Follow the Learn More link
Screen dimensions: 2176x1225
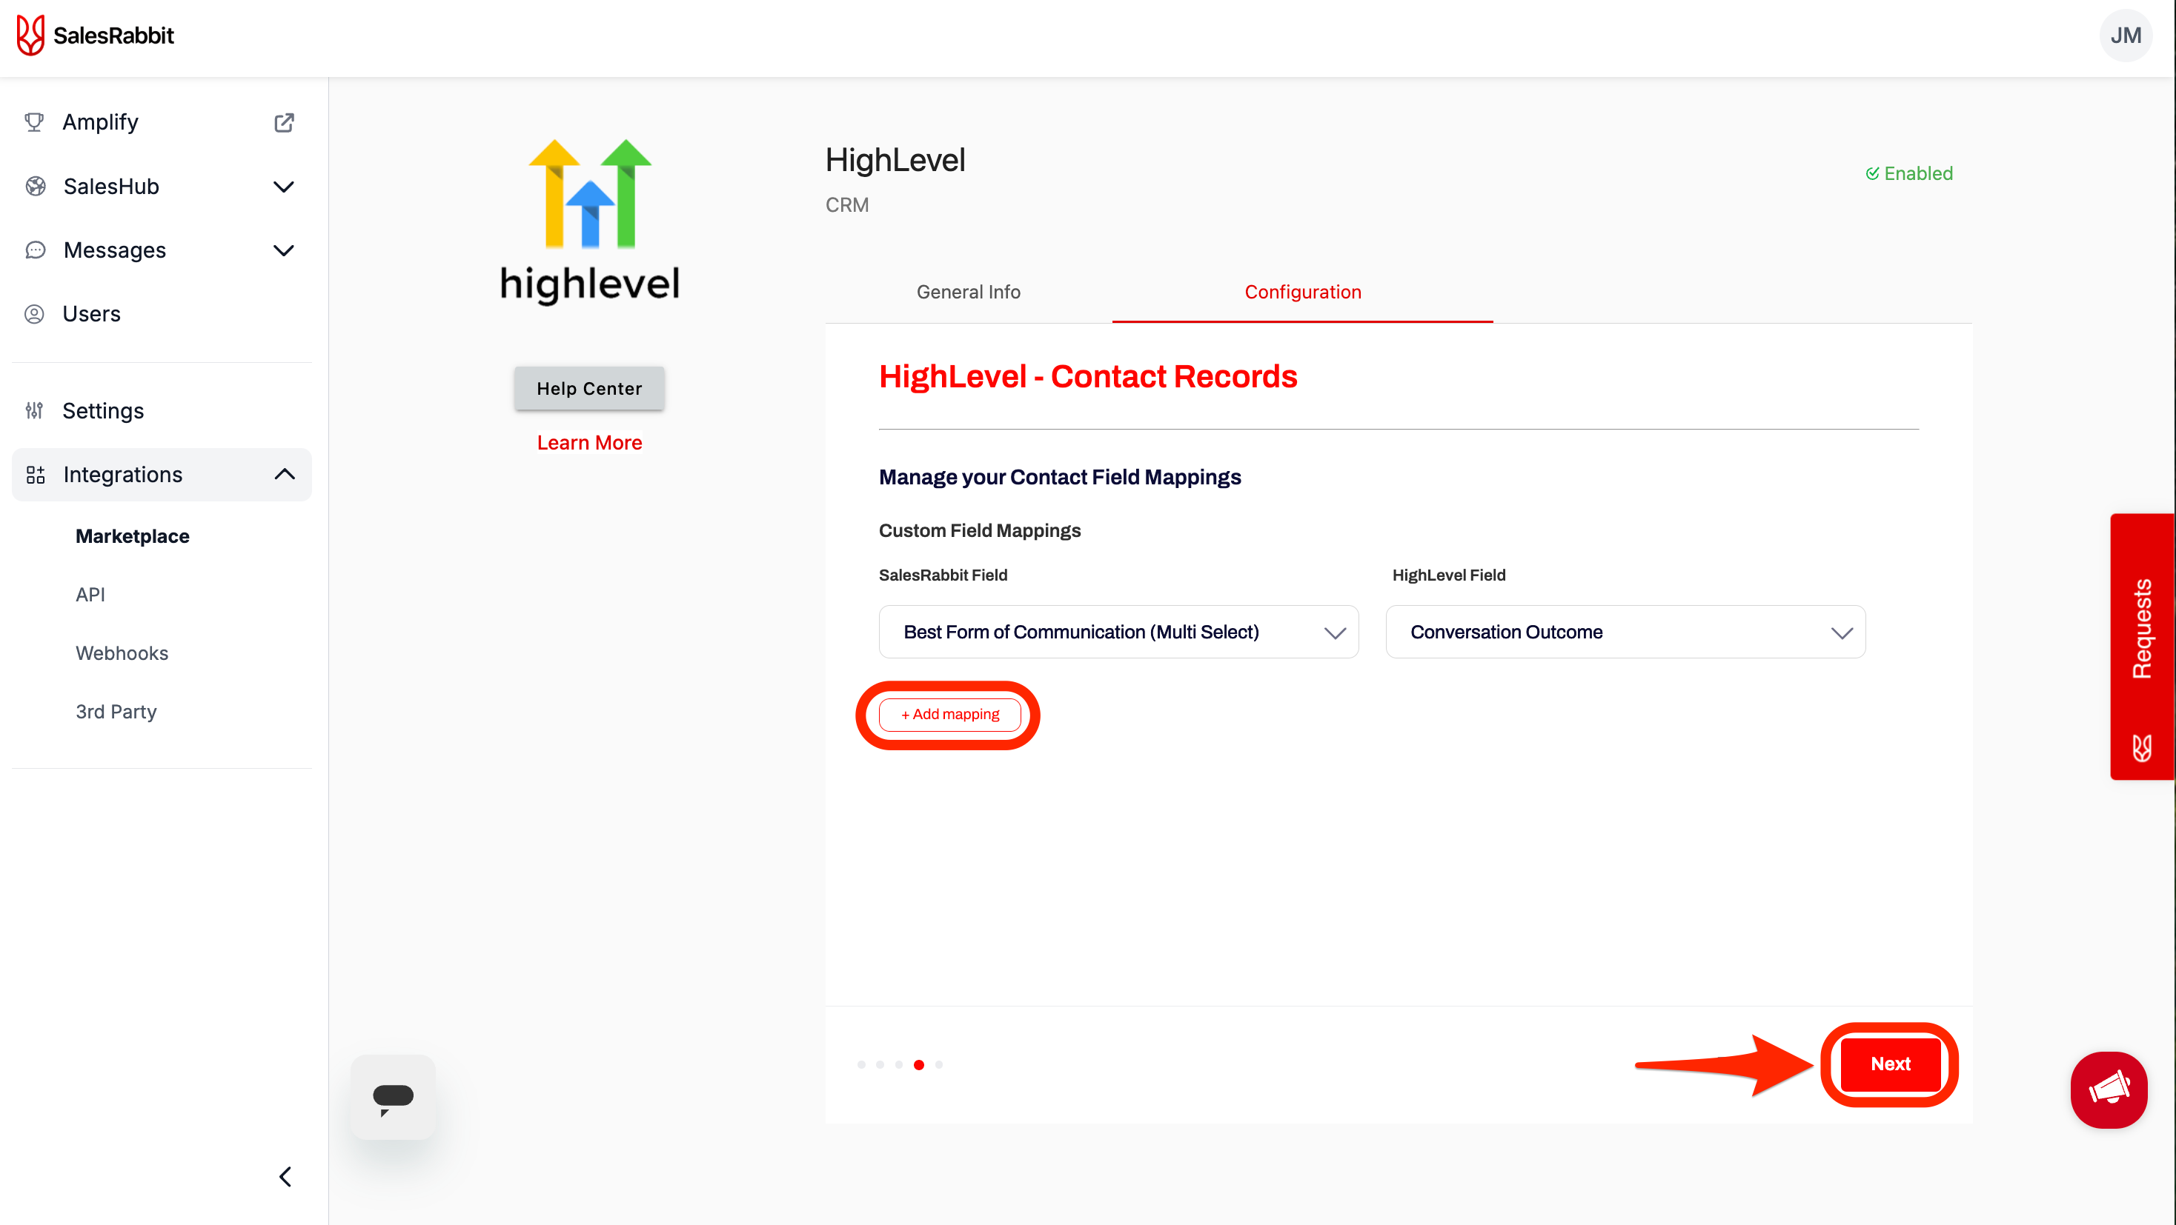(x=588, y=442)
